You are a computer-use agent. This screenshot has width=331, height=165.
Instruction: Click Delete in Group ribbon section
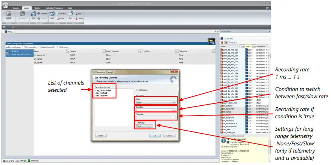click(x=60, y=19)
